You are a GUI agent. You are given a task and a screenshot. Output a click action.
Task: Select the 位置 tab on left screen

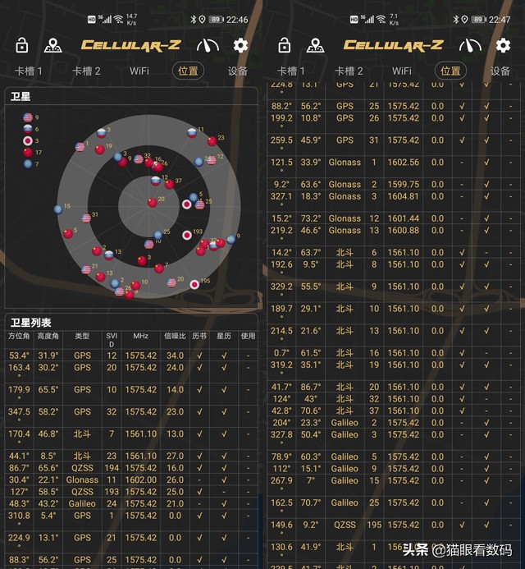189,71
